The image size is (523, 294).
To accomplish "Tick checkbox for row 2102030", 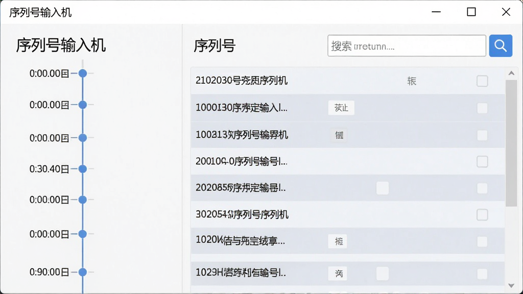I will pyautogui.click(x=482, y=81).
